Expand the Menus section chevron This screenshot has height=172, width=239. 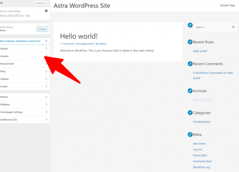(x=46, y=97)
